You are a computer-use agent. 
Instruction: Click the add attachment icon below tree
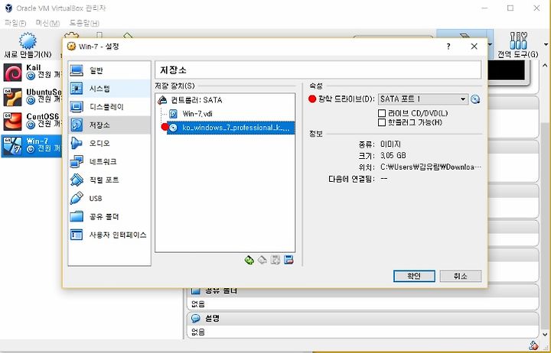[275, 261]
